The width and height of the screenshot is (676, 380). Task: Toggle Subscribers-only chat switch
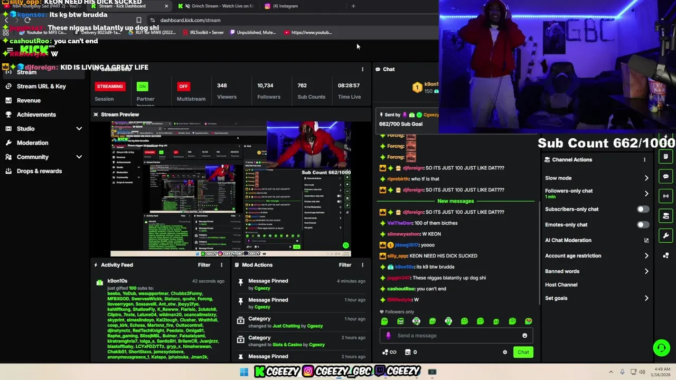click(643, 210)
